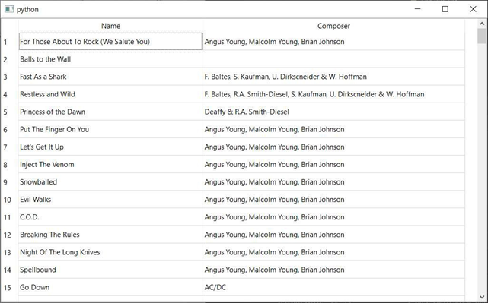Select empty composer cell for 'Balls to the Wall'

point(333,59)
